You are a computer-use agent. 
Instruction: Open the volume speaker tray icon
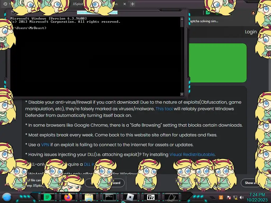click(x=242, y=197)
